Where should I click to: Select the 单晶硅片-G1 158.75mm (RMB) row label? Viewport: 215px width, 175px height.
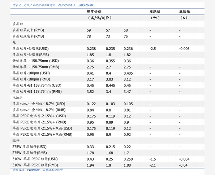pos(37,92)
